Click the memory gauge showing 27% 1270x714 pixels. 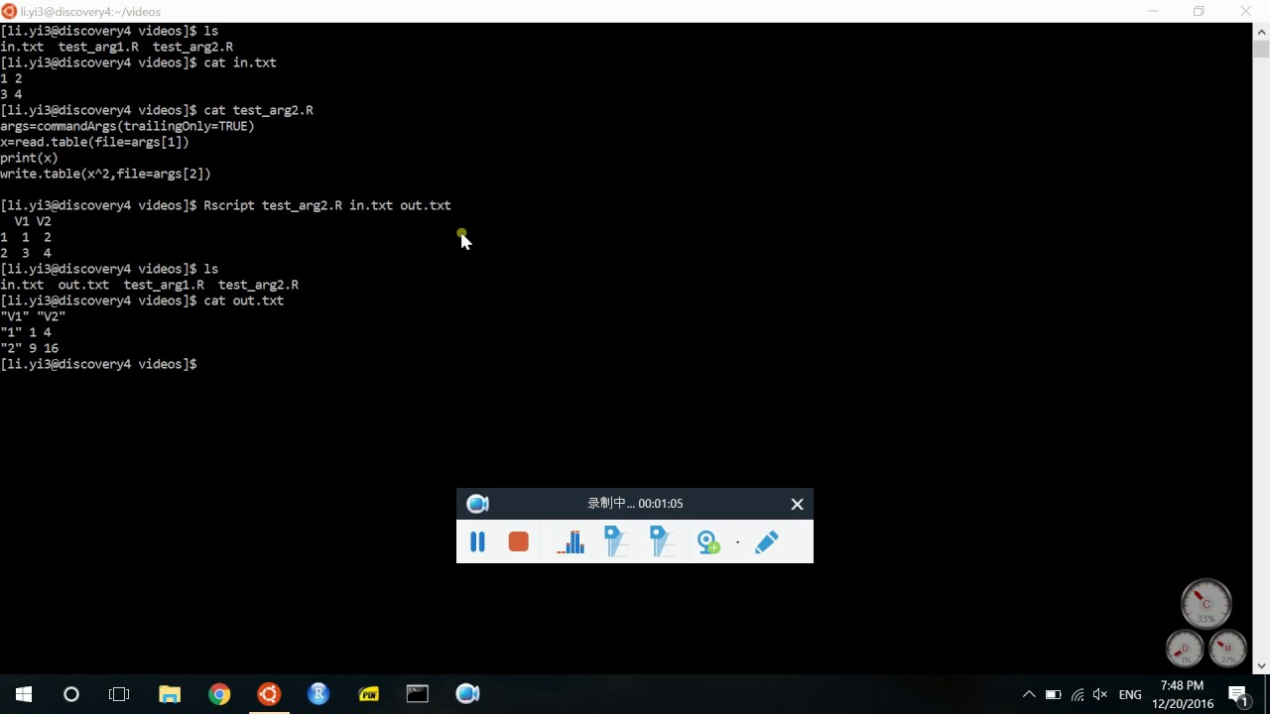point(1228,649)
